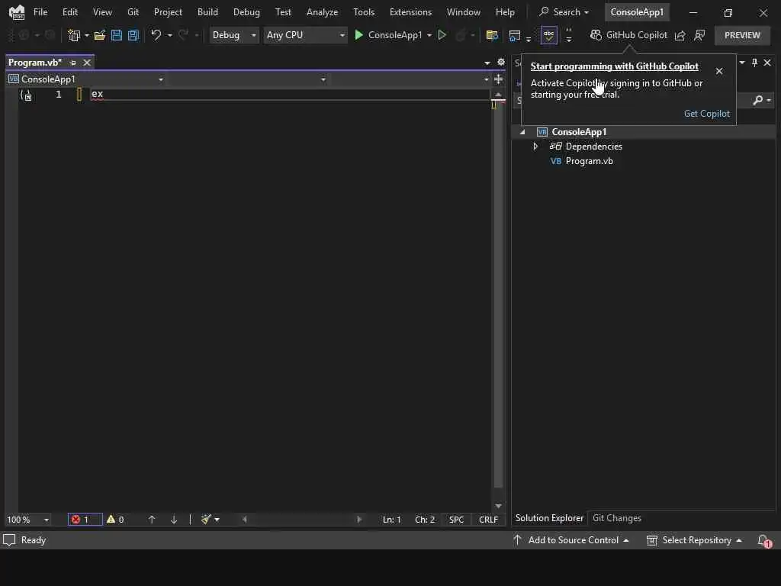
Task: Click the Open File folder icon
Action: coord(100,35)
